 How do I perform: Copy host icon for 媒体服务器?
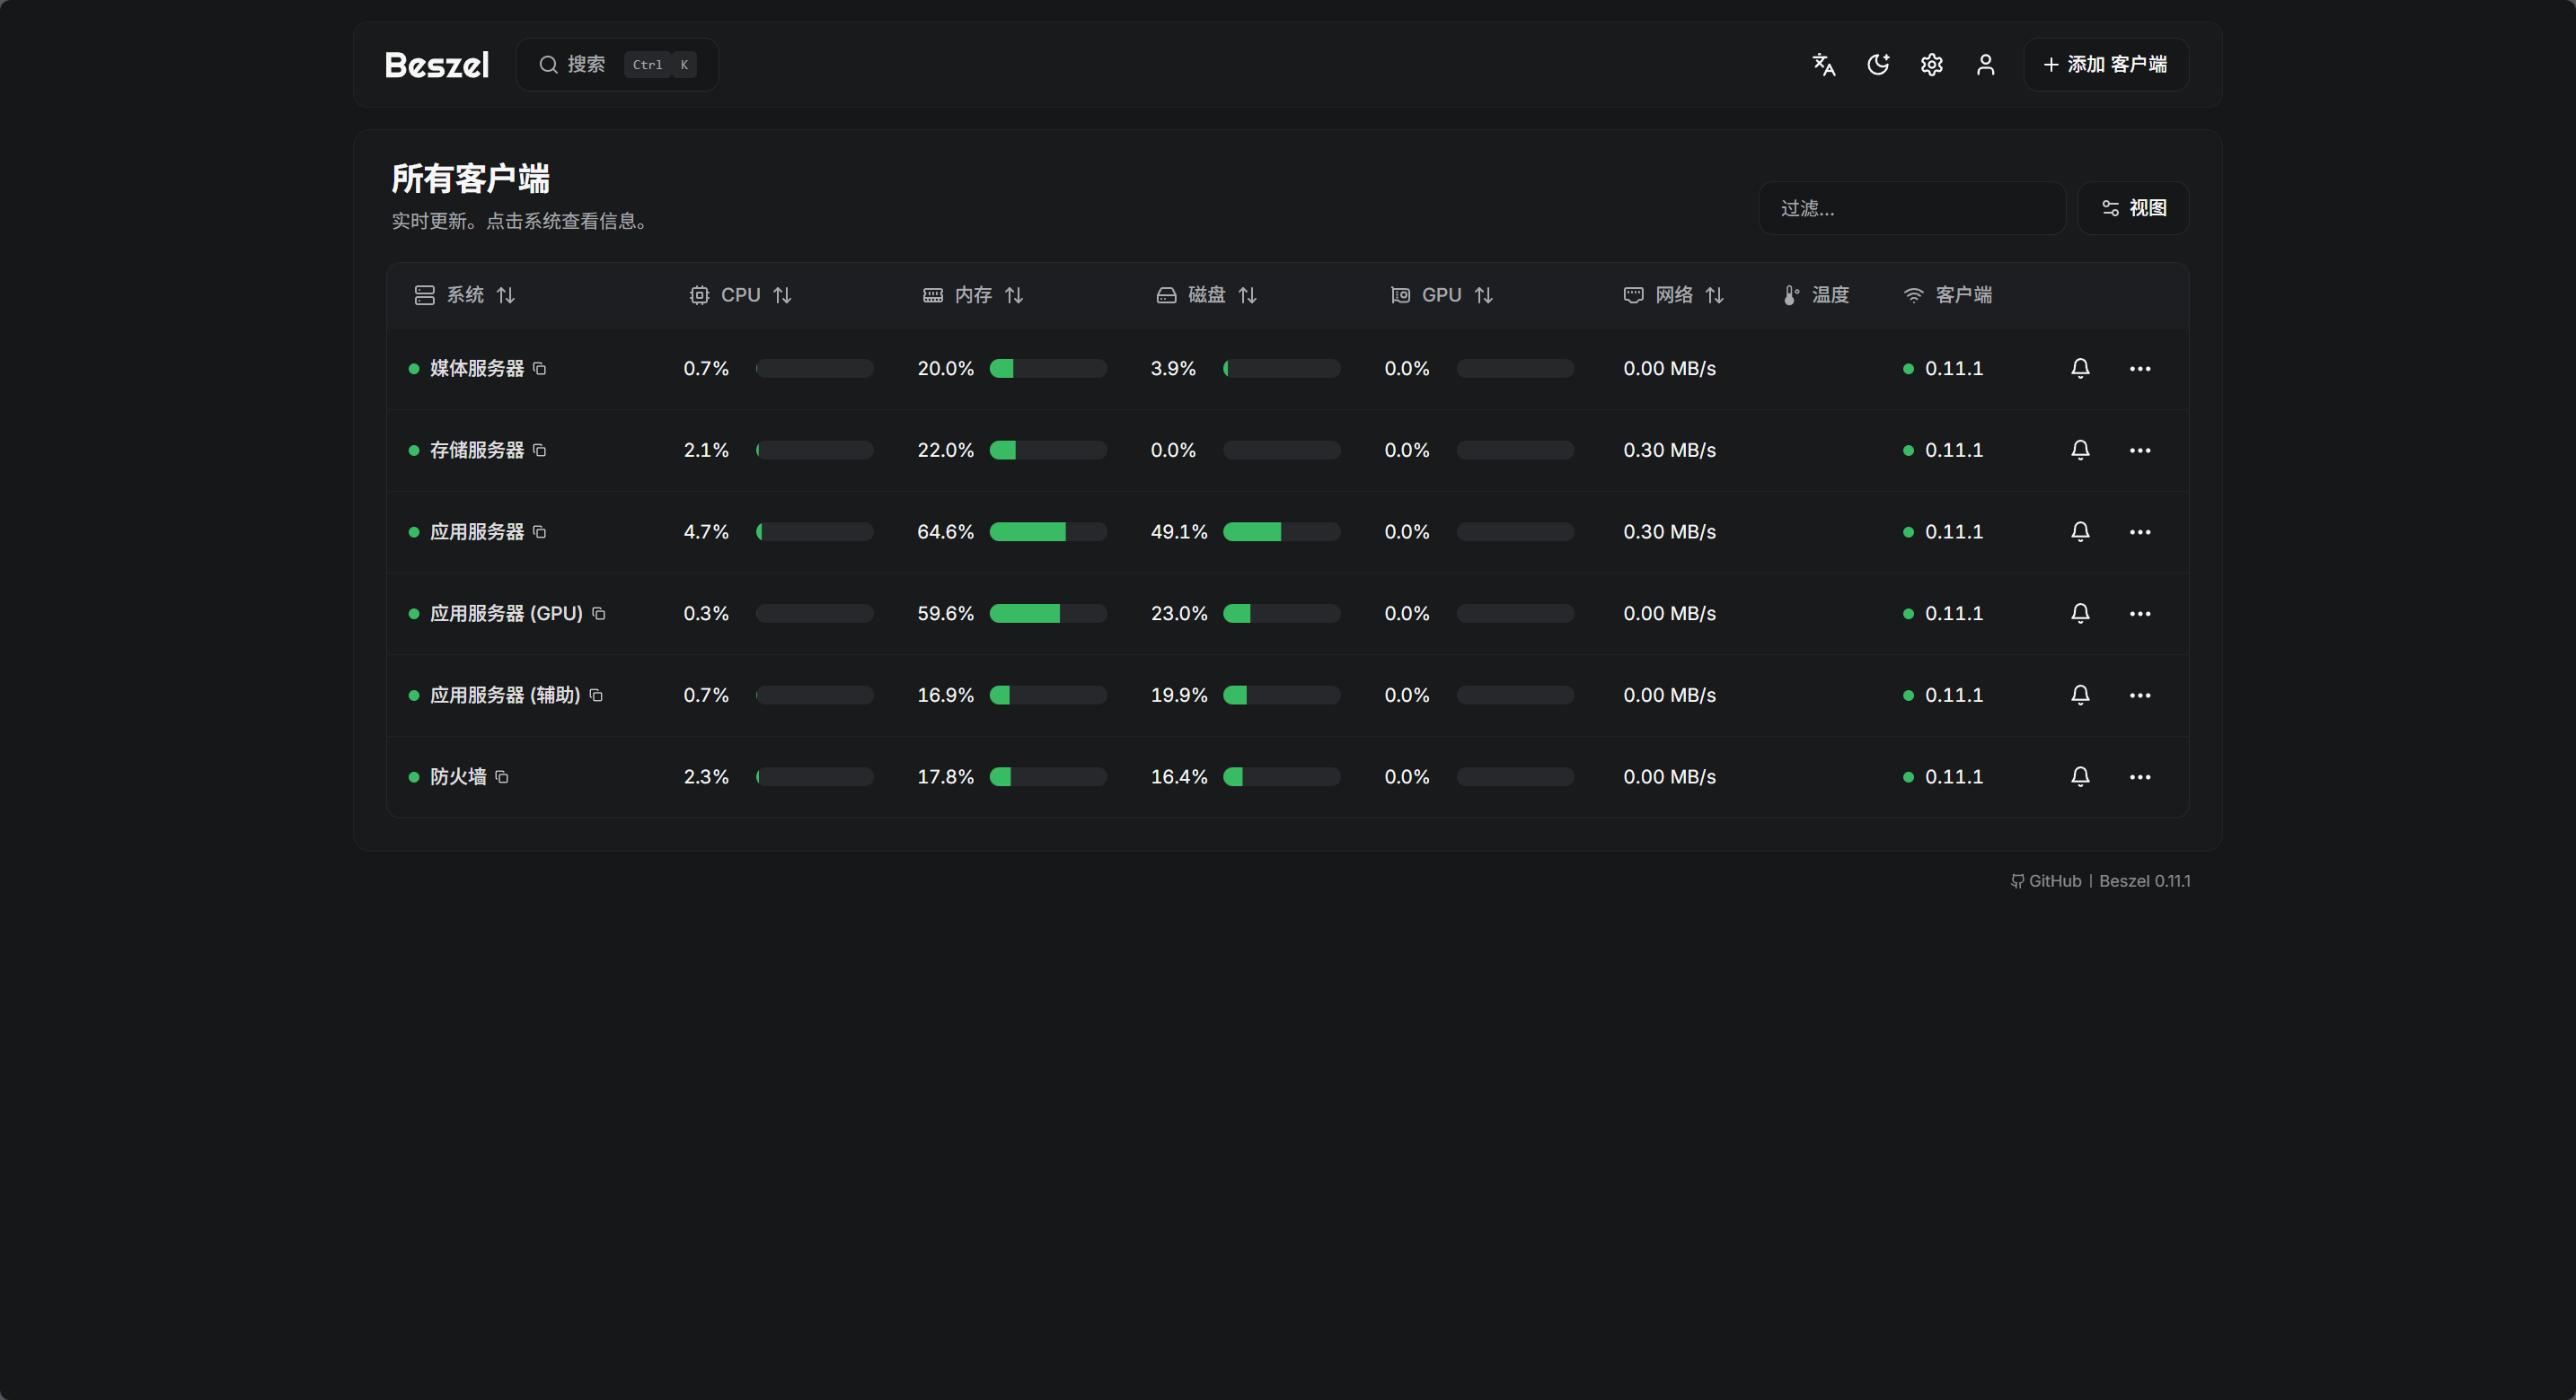point(540,369)
